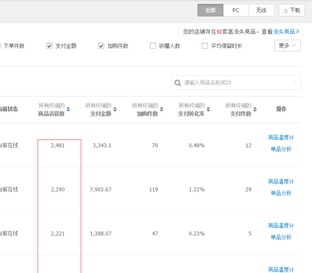This screenshot has height=273, width=312.
Task: Expand the 更多 dropdown
Action: click(287, 45)
